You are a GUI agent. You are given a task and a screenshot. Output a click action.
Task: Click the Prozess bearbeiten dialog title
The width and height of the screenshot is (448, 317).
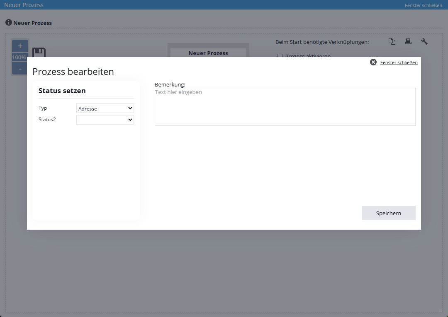(x=73, y=72)
